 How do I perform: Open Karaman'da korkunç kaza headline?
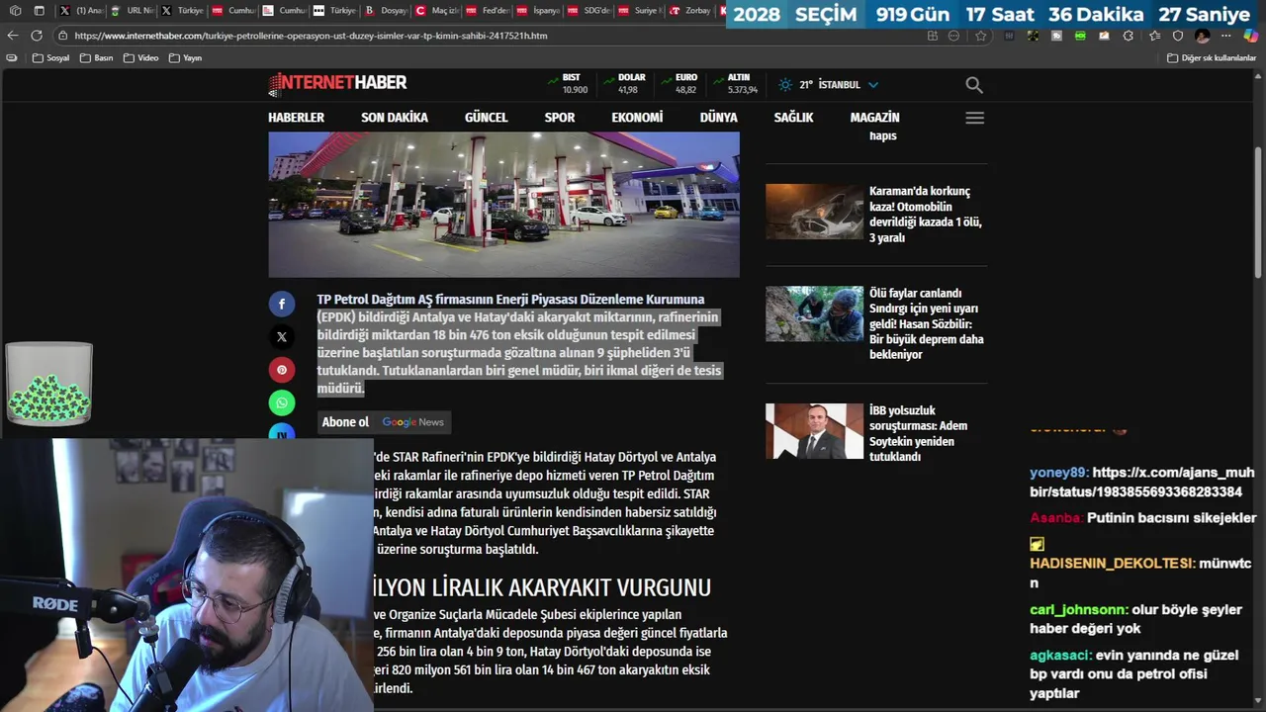point(925,215)
